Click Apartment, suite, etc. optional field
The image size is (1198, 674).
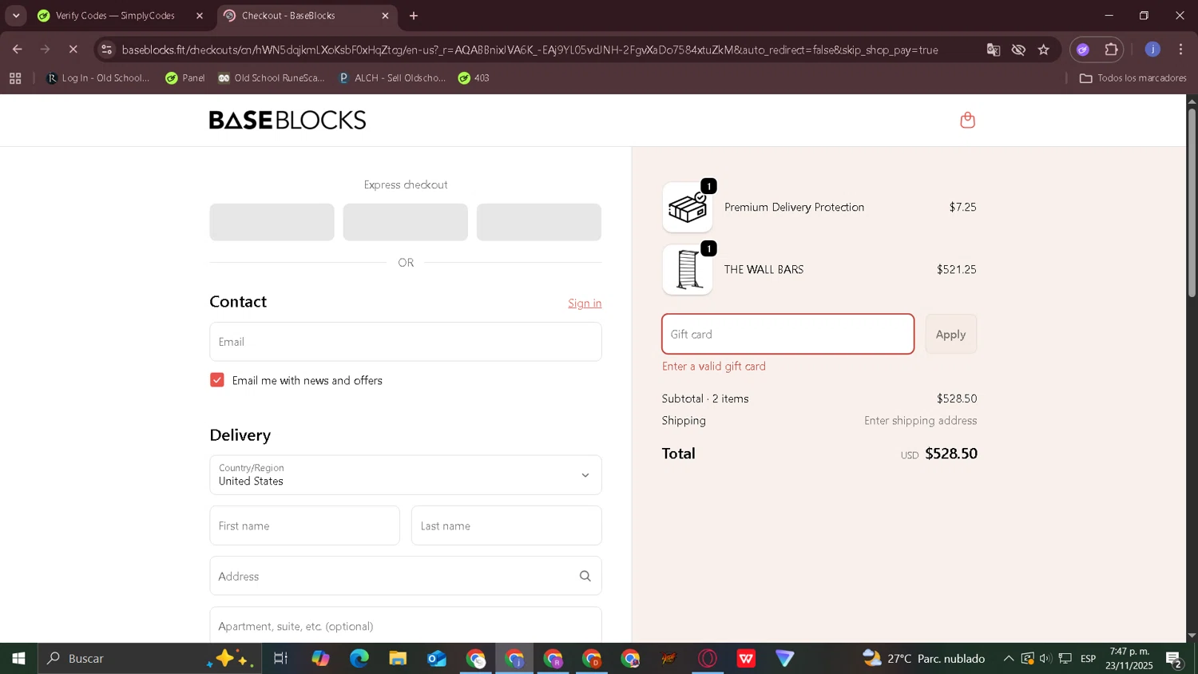[x=406, y=625]
